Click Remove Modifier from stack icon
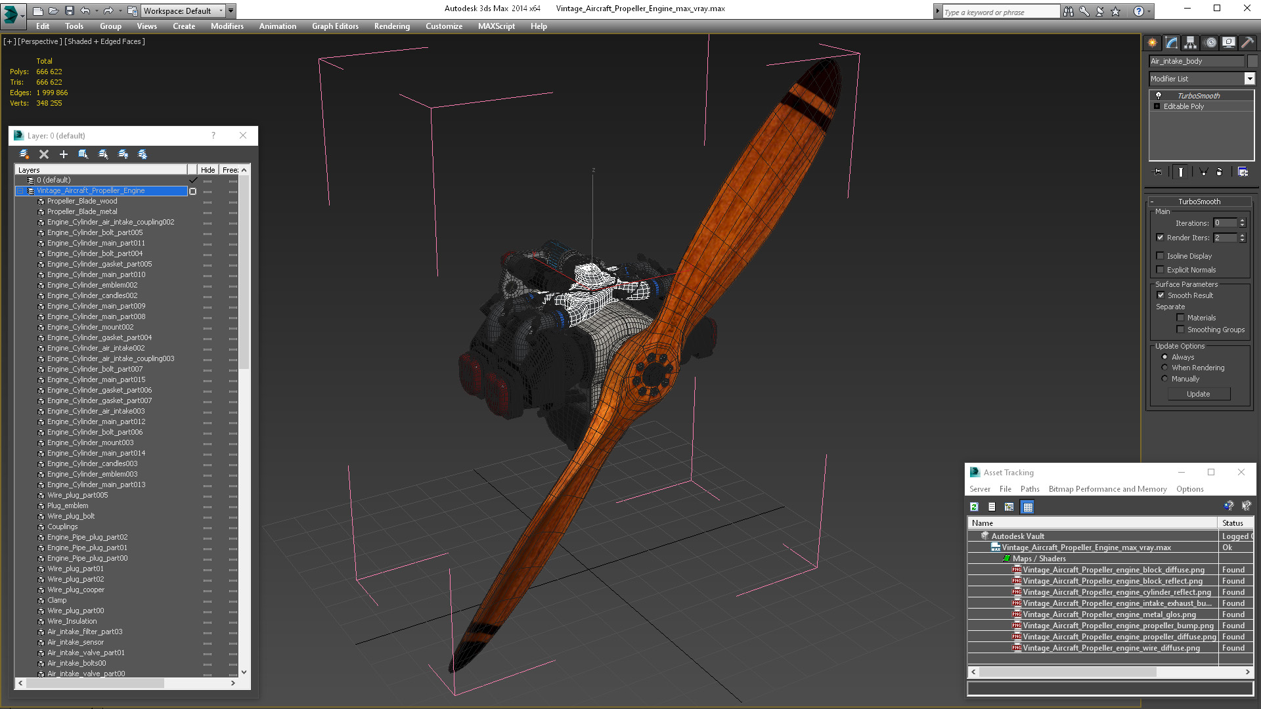This screenshot has width=1261, height=709. click(1220, 172)
